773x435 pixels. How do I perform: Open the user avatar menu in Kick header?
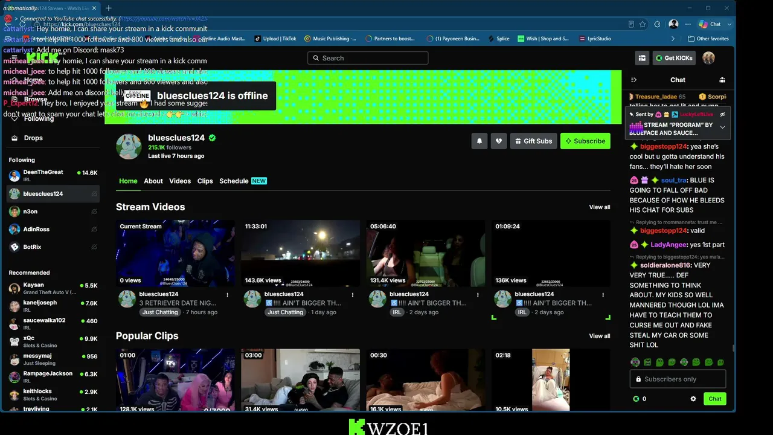(708, 58)
